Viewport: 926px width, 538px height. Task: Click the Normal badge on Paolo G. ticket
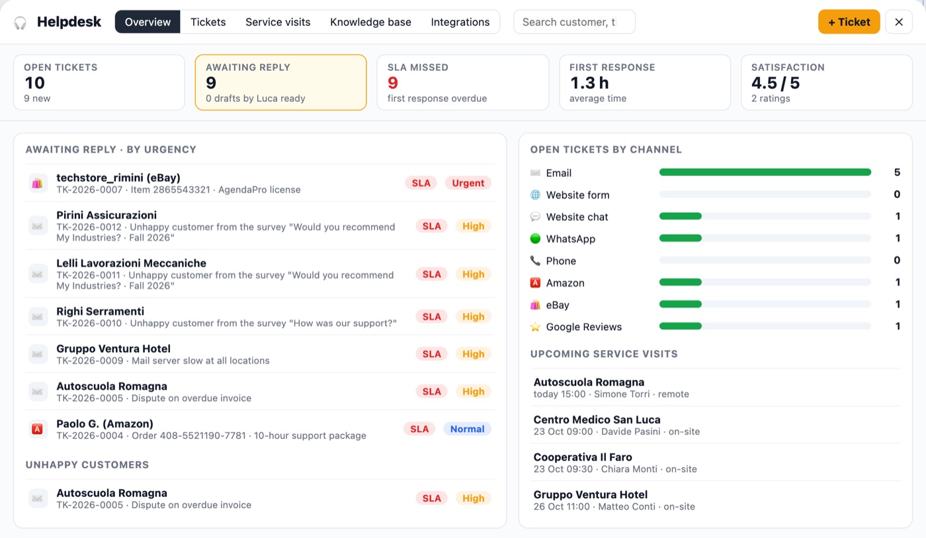tap(468, 429)
